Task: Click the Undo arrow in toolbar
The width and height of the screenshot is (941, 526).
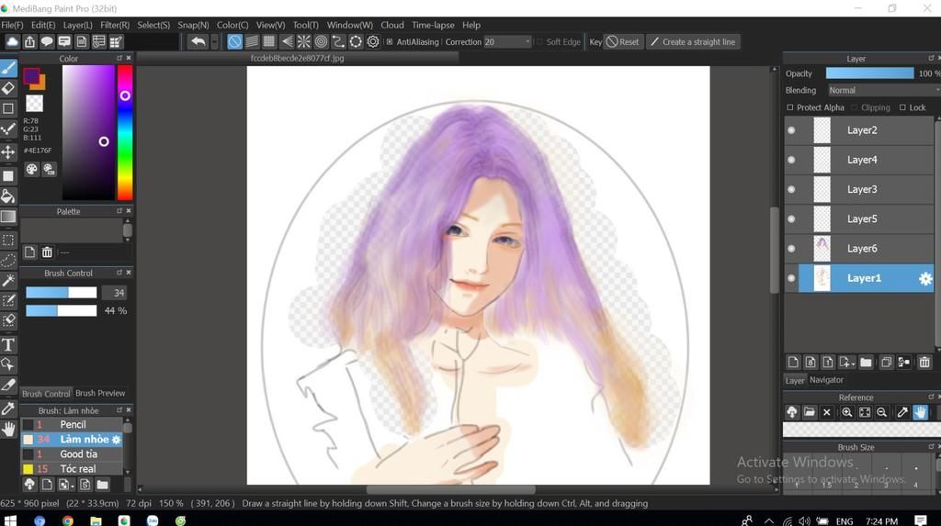Action: point(198,41)
